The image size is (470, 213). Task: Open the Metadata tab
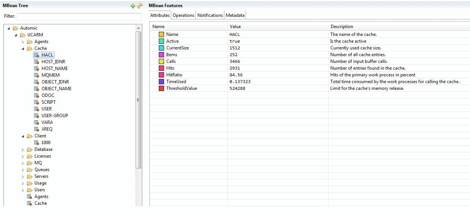pos(235,15)
